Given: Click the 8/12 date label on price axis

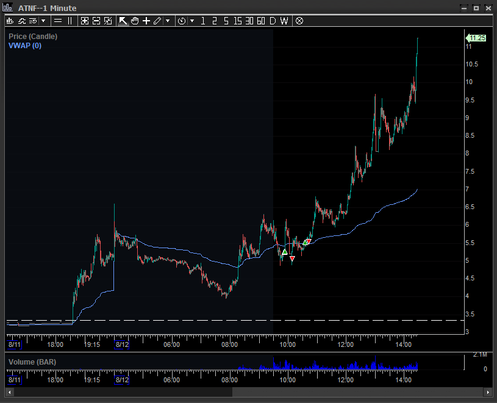Looking at the screenshot, I should [122, 344].
